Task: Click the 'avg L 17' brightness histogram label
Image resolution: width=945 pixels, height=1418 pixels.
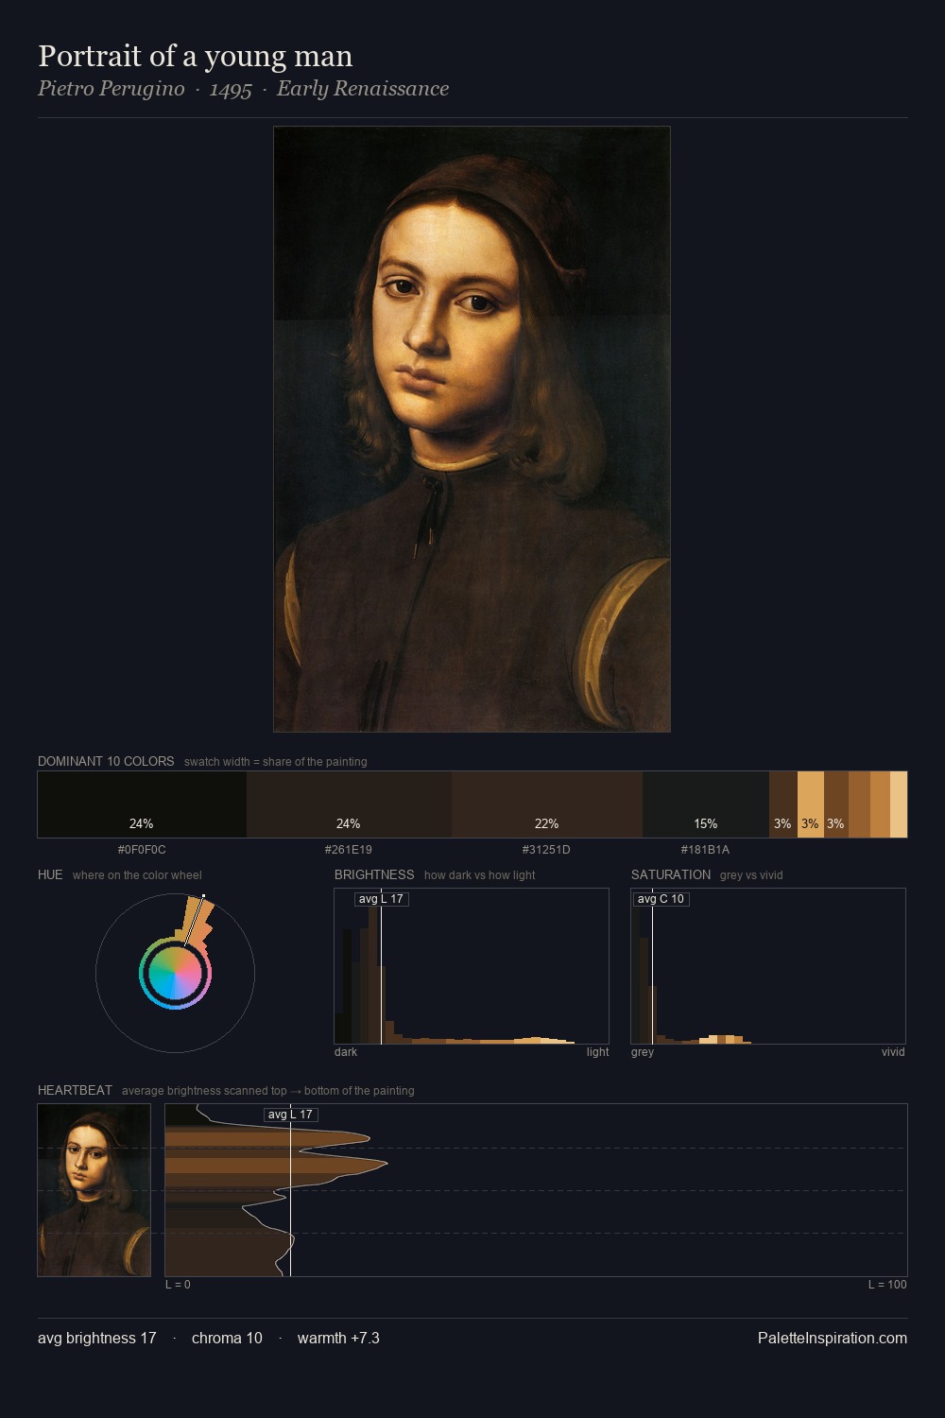Action: (381, 899)
